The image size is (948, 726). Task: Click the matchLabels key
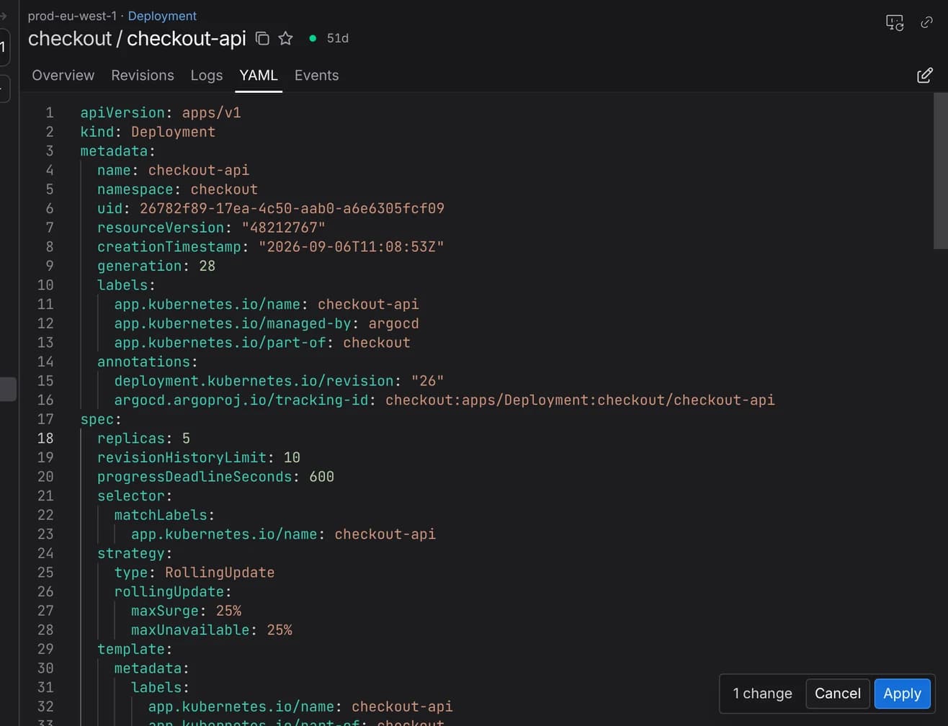pos(161,515)
